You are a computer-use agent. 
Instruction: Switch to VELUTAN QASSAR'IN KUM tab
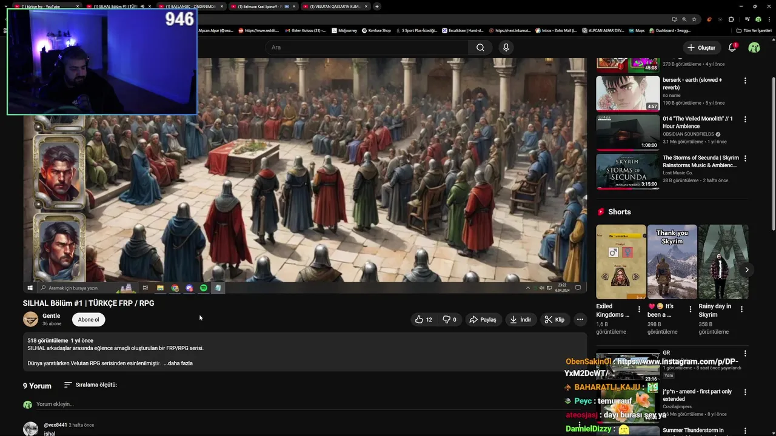coord(334,6)
